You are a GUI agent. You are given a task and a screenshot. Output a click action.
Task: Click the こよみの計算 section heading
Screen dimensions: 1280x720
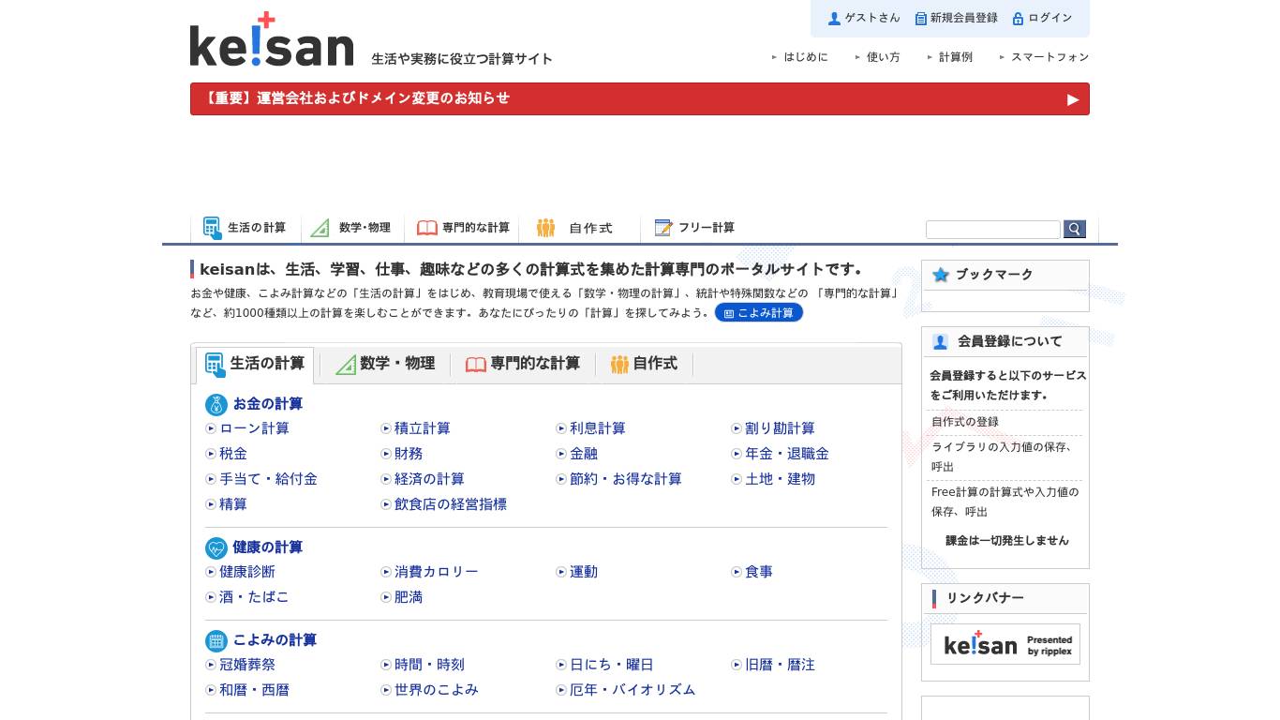pos(275,640)
